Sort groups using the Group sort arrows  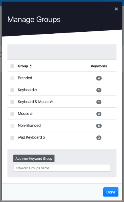point(31,66)
